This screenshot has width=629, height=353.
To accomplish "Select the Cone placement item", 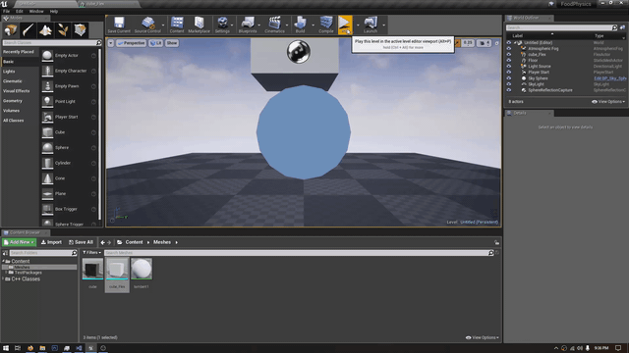I will pyautogui.click(x=69, y=178).
